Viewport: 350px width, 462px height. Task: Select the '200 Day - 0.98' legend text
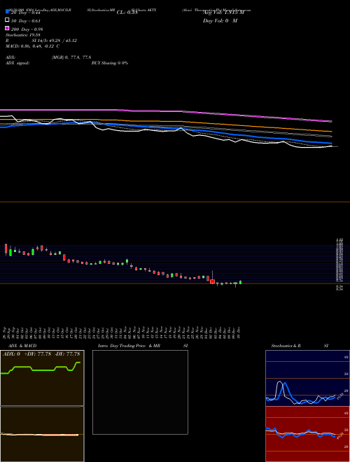point(27,29)
